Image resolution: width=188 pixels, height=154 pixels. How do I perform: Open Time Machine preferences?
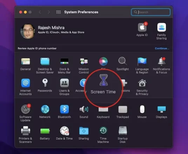(103, 131)
